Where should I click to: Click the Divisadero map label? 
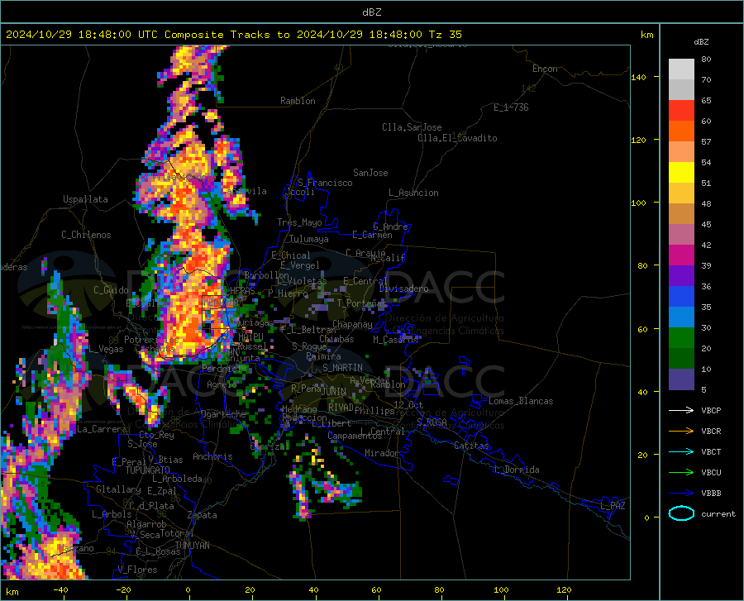click(x=403, y=289)
